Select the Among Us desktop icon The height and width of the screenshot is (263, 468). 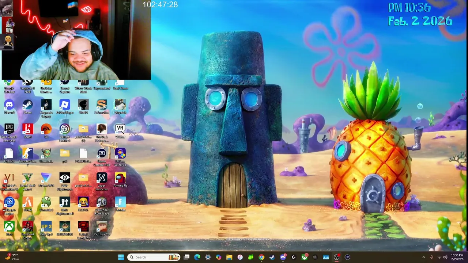120,180
